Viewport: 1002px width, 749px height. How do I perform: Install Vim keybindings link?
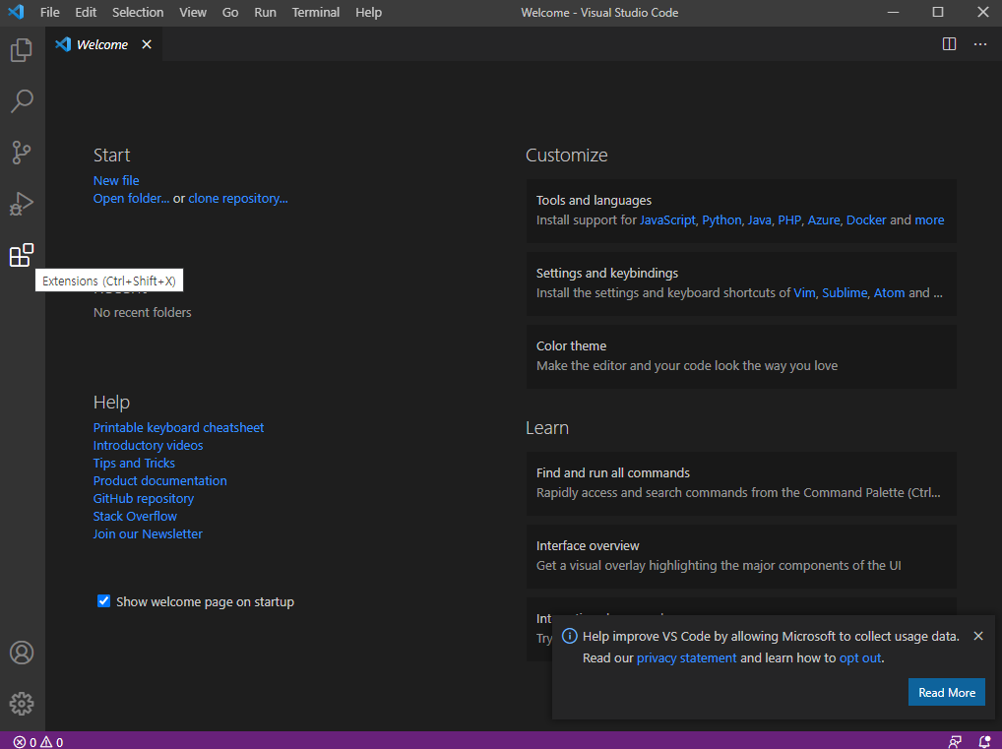(804, 292)
